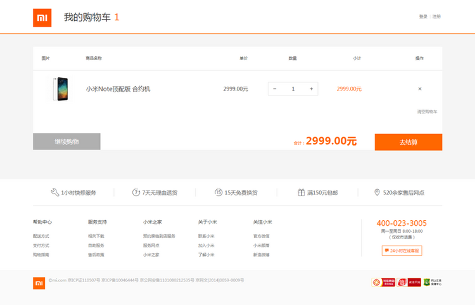Click the 我的购物车 page title
The height and width of the screenshot is (305, 475).
tap(87, 17)
